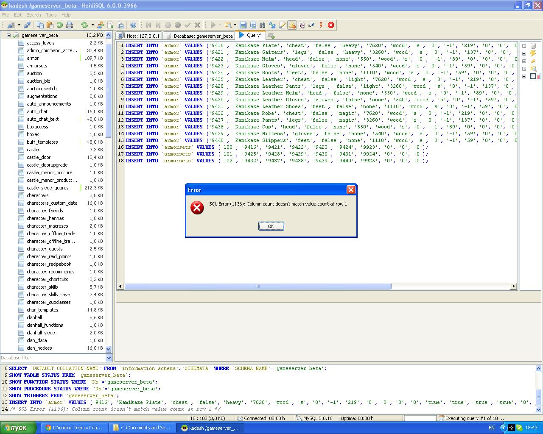Screen dimensions: 543x434
Task: Open the session manager dropdown arrow
Action: [x=19, y=25]
